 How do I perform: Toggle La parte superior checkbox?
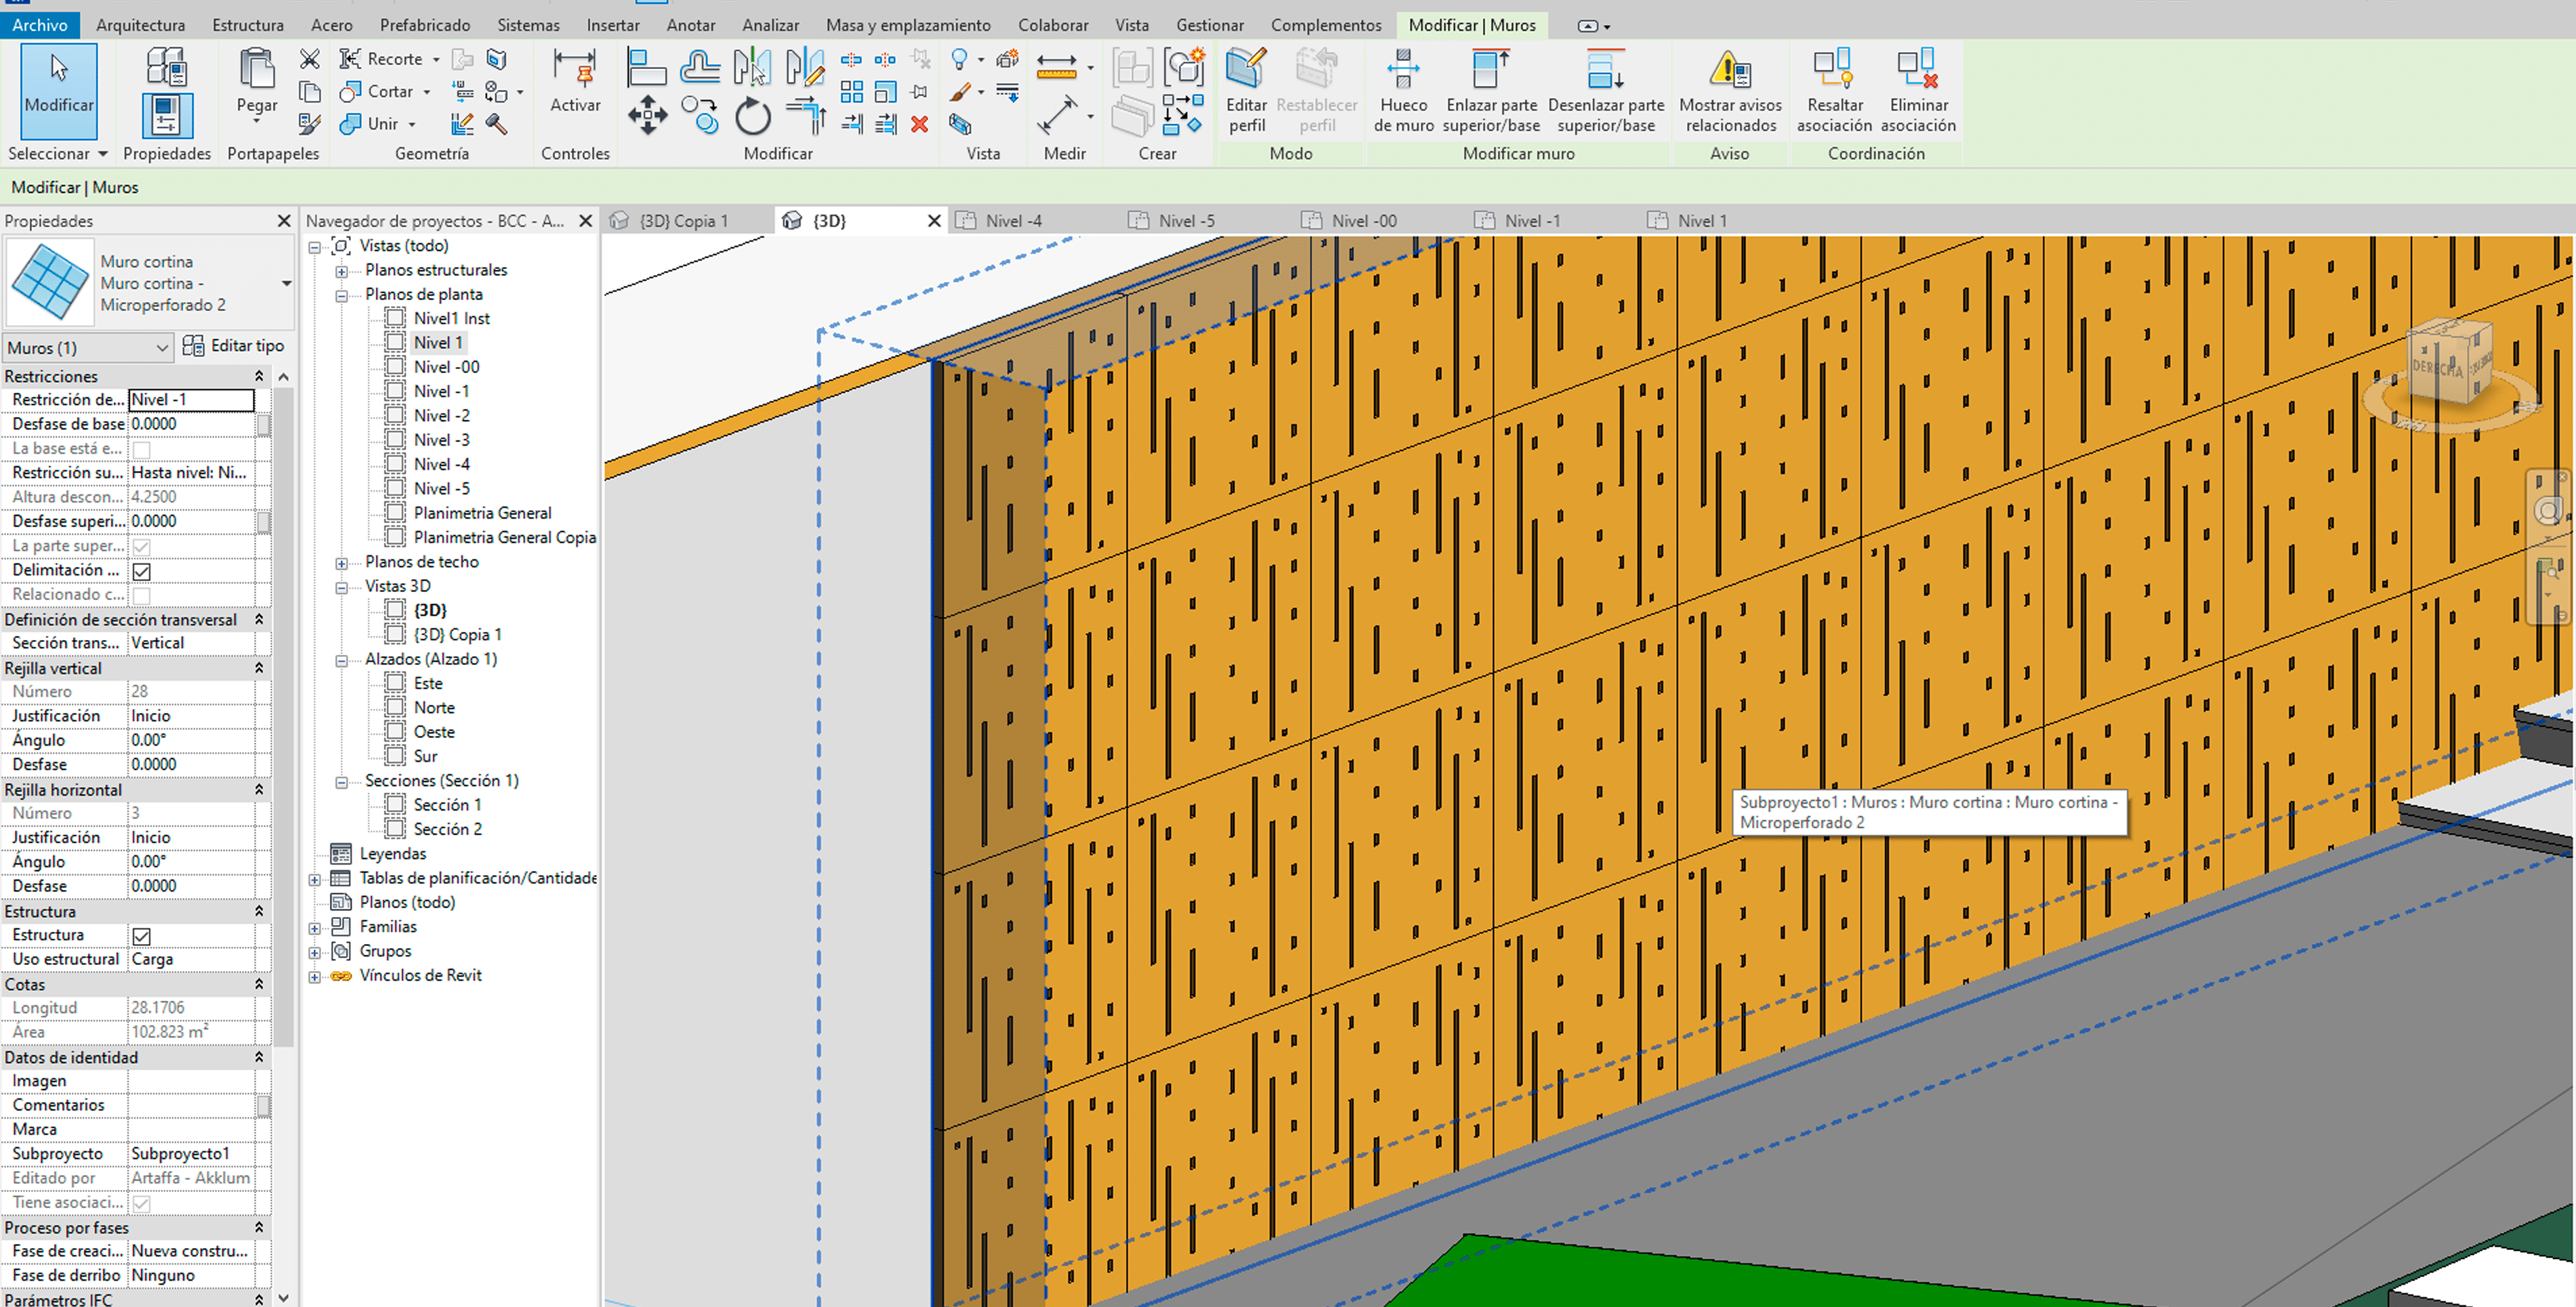tap(142, 547)
